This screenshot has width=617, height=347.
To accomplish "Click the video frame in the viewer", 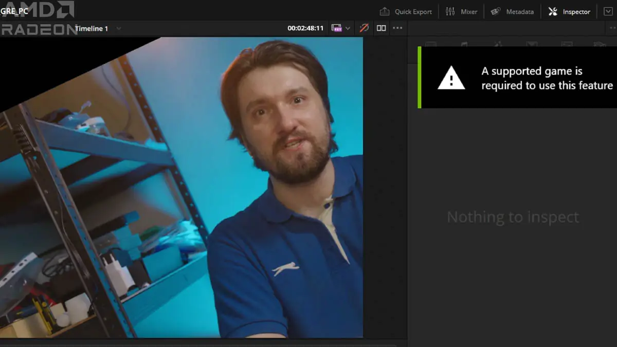I will click(182, 188).
